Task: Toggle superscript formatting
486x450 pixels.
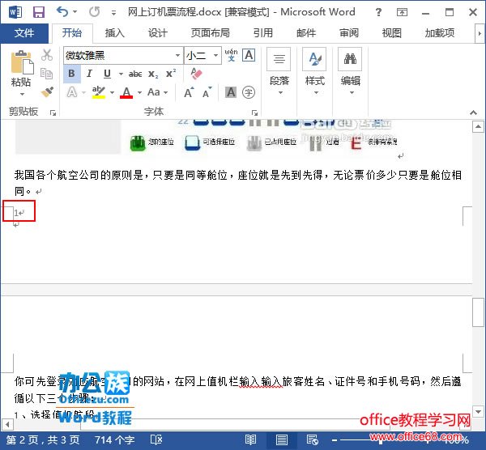Action: point(171,74)
